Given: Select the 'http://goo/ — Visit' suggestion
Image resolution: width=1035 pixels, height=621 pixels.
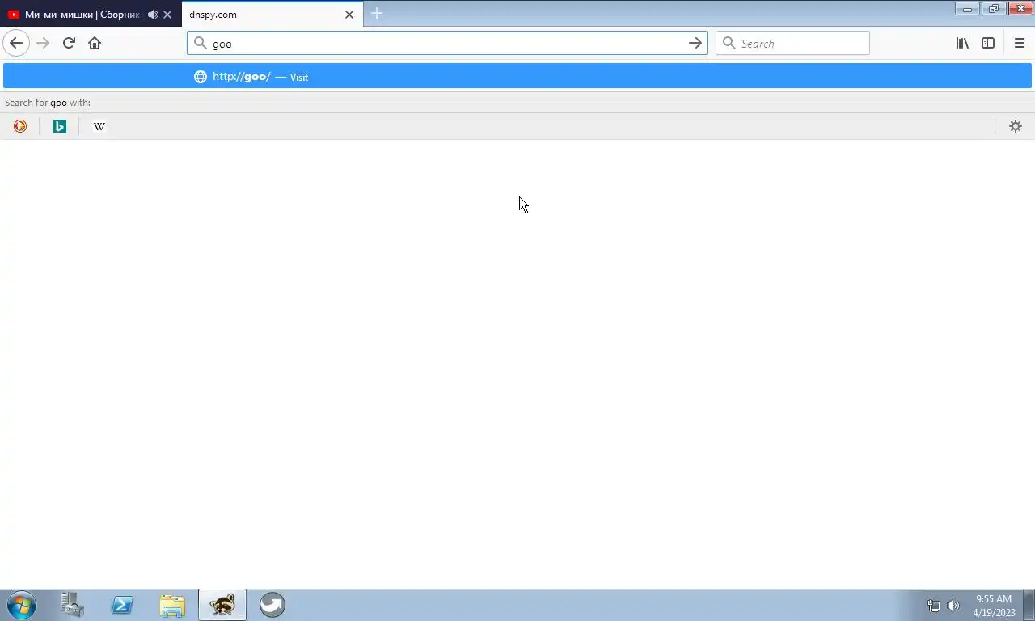Looking at the screenshot, I should point(517,76).
